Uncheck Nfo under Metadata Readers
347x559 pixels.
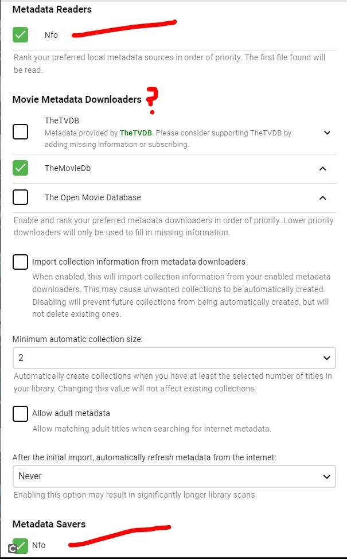tap(21, 35)
